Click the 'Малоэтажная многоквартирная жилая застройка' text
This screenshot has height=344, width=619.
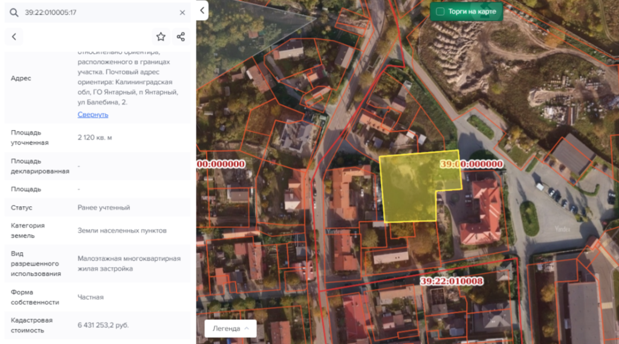tap(129, 264)
